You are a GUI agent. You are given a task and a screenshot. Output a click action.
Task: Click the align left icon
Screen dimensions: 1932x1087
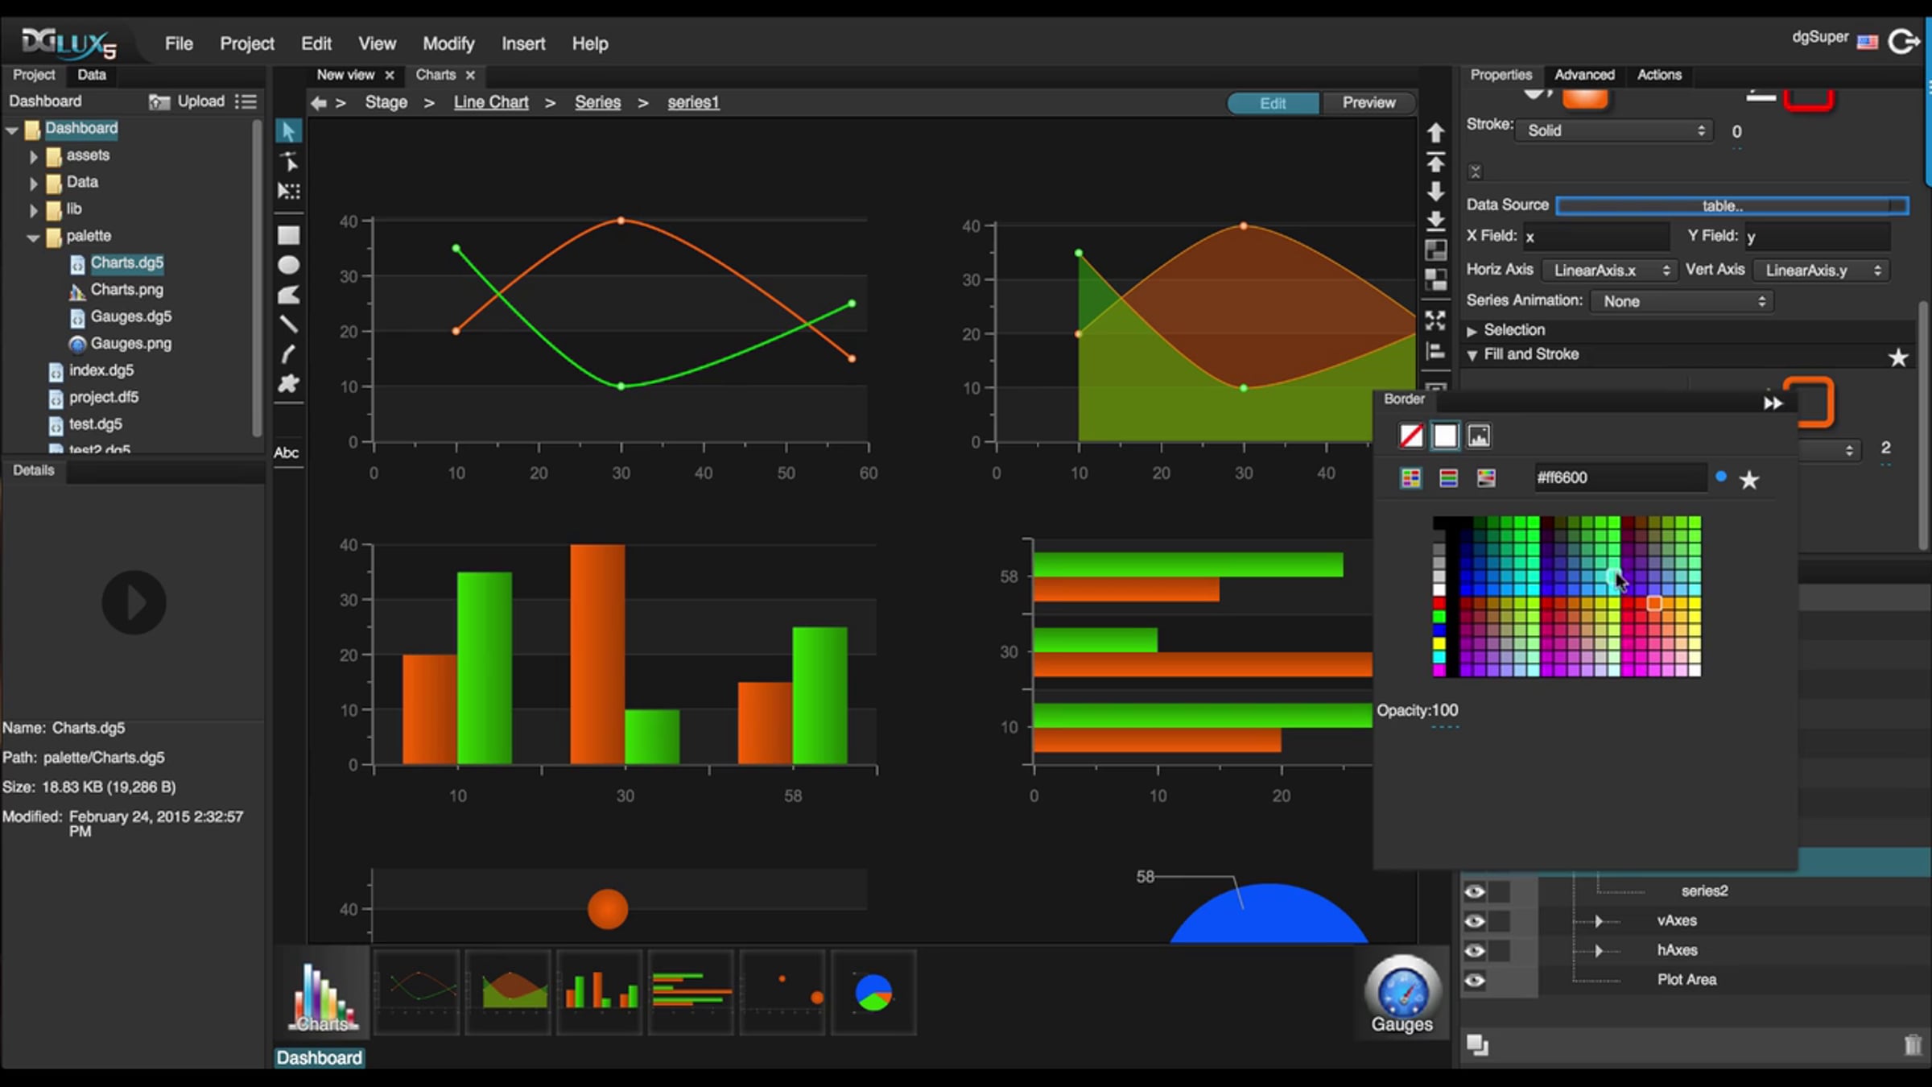(1435, 352)
